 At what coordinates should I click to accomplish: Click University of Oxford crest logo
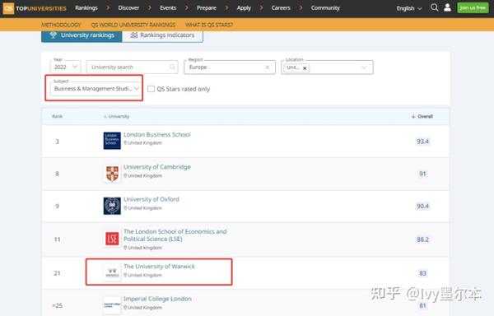point(112,206)
